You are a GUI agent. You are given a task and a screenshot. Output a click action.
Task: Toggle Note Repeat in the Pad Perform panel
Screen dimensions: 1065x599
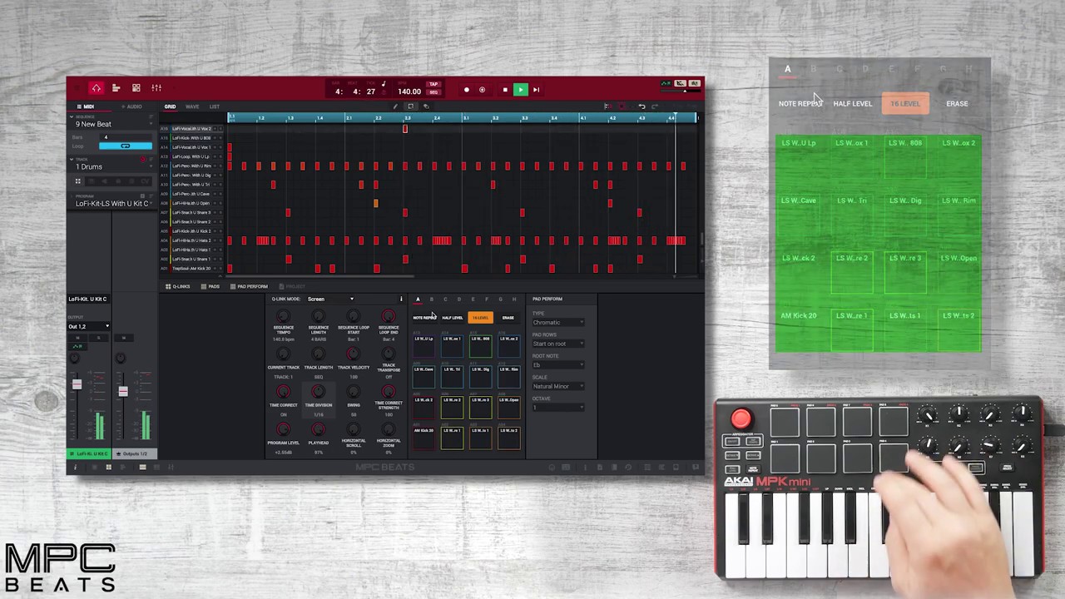(x=424, y=318)
